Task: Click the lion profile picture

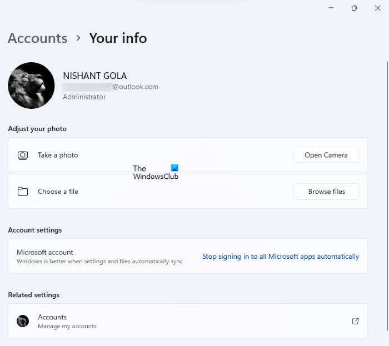Action: point(31,86)
